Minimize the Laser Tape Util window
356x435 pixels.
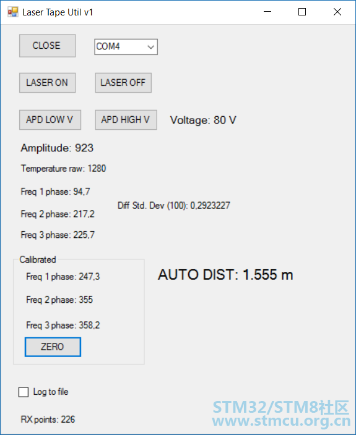[267, 12]
